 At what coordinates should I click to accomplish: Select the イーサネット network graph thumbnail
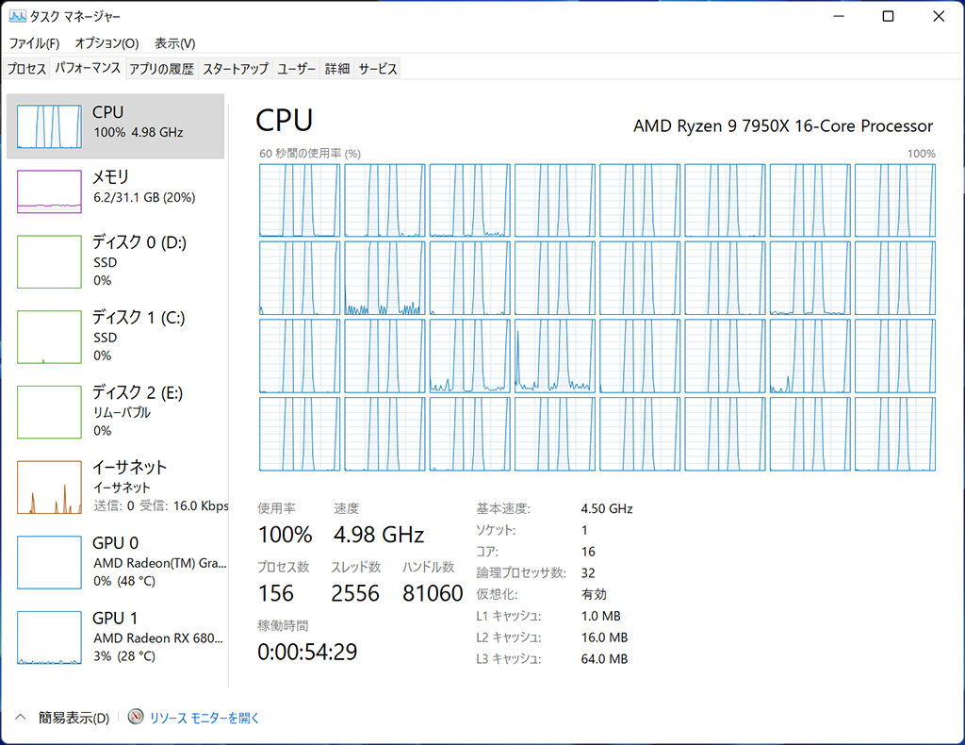(x=49, y=487)
